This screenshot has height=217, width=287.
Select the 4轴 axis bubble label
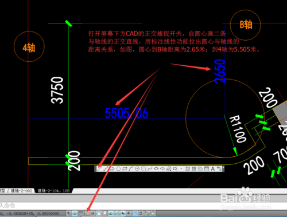point(29,48)
